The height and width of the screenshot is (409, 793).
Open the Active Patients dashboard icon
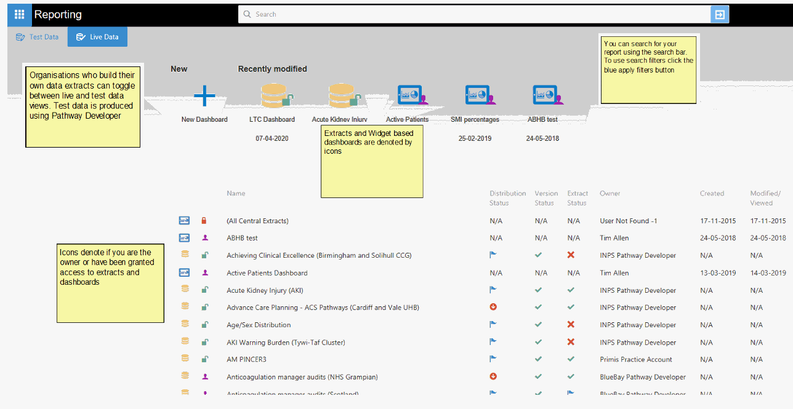409,97
